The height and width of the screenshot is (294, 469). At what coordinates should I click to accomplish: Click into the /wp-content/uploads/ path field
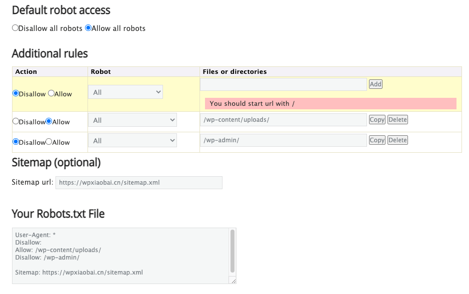pos(283,120)
